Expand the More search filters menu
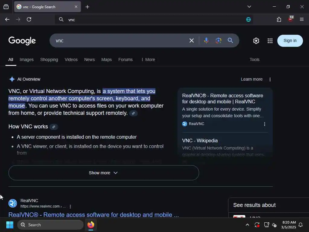The image size is (309, 232). pyautogui.click(x=148, y=60)
